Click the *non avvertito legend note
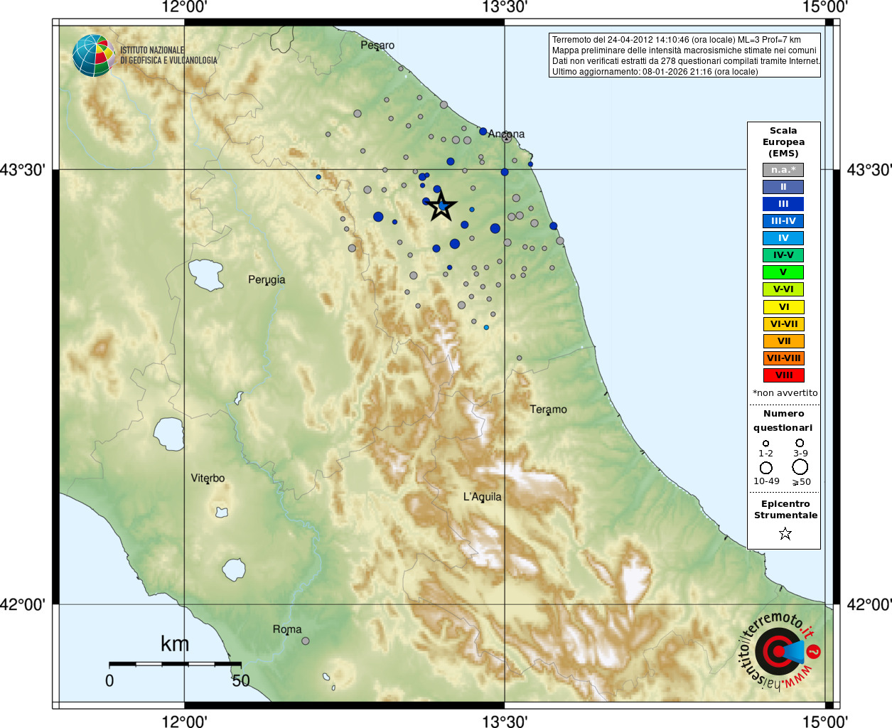This screenshot has width=892, height=728. [785, 393]
